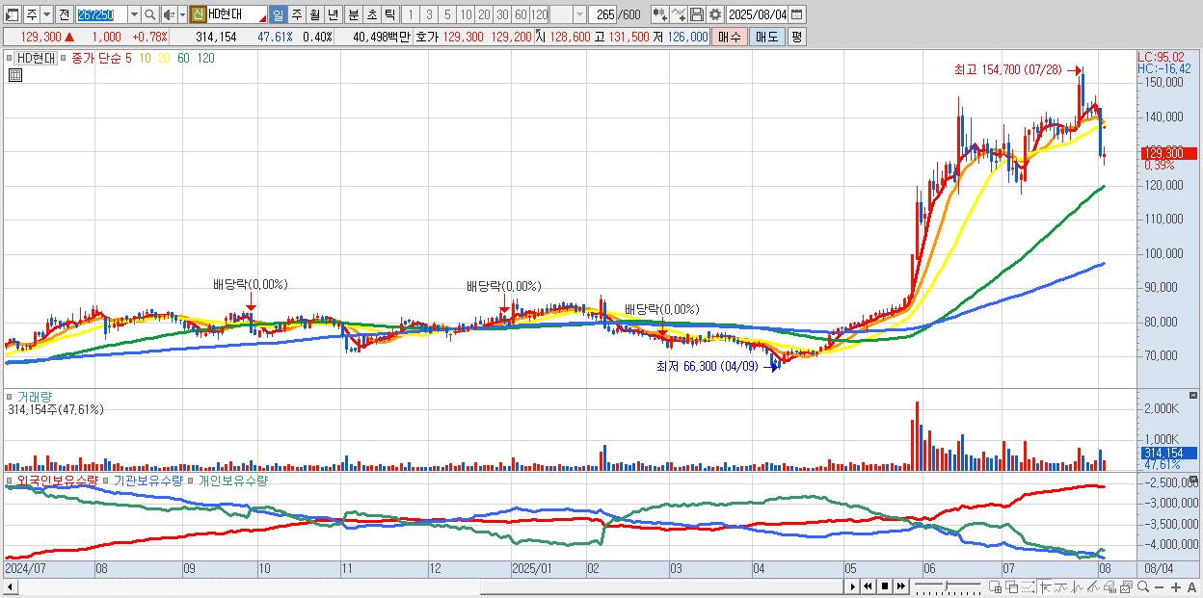Click the 전 button in the toolbar
Image resolution: width=1203 pixels, height=598 pixels.
point(64,14)
